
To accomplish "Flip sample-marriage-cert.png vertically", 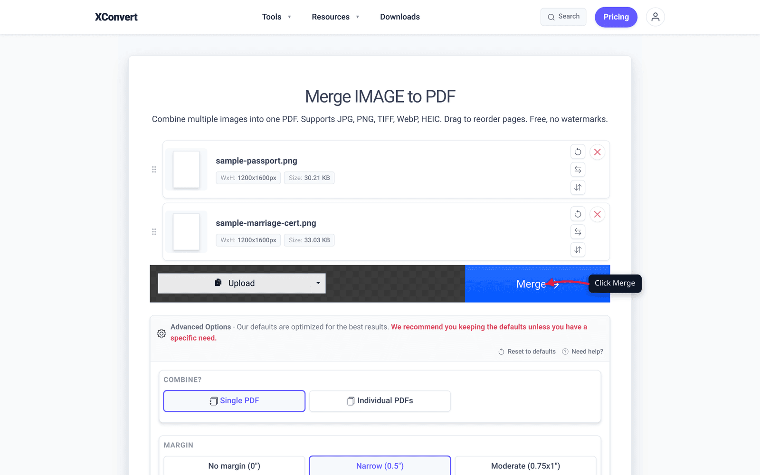I will point(578,249).
